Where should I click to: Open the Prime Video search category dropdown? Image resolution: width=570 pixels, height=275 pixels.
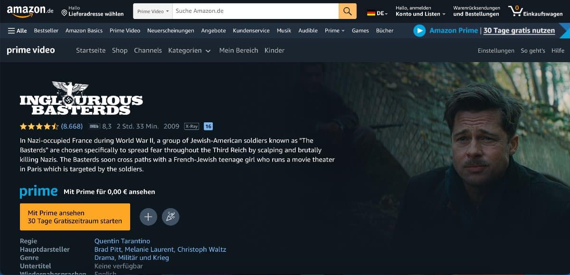pyautogui.click(x=153, y=11)
